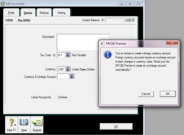Click the Help F1 question mark icon
Screen dimensions: 184x135
(11, 122)
